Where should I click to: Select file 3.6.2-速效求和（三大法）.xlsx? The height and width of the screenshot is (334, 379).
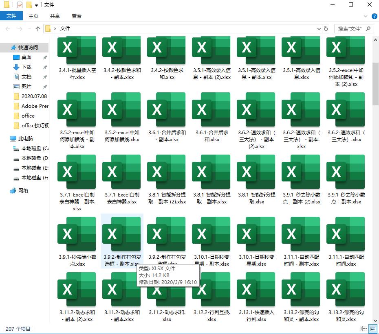(346, 118)
